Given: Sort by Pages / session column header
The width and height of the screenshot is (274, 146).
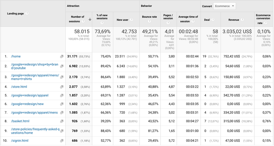Looking at the screenshot, I should [168, 17].
